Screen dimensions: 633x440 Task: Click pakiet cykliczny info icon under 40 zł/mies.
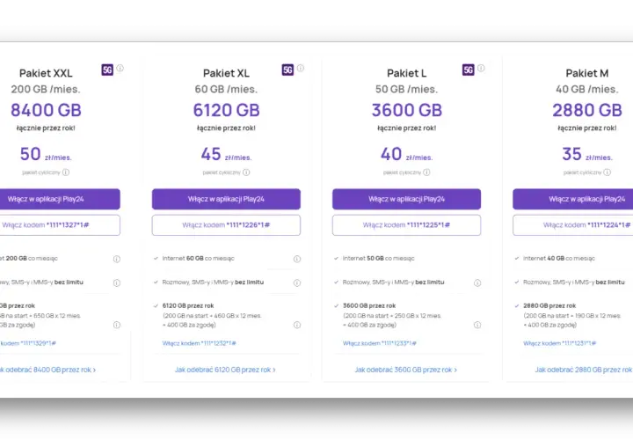point(426,172)
